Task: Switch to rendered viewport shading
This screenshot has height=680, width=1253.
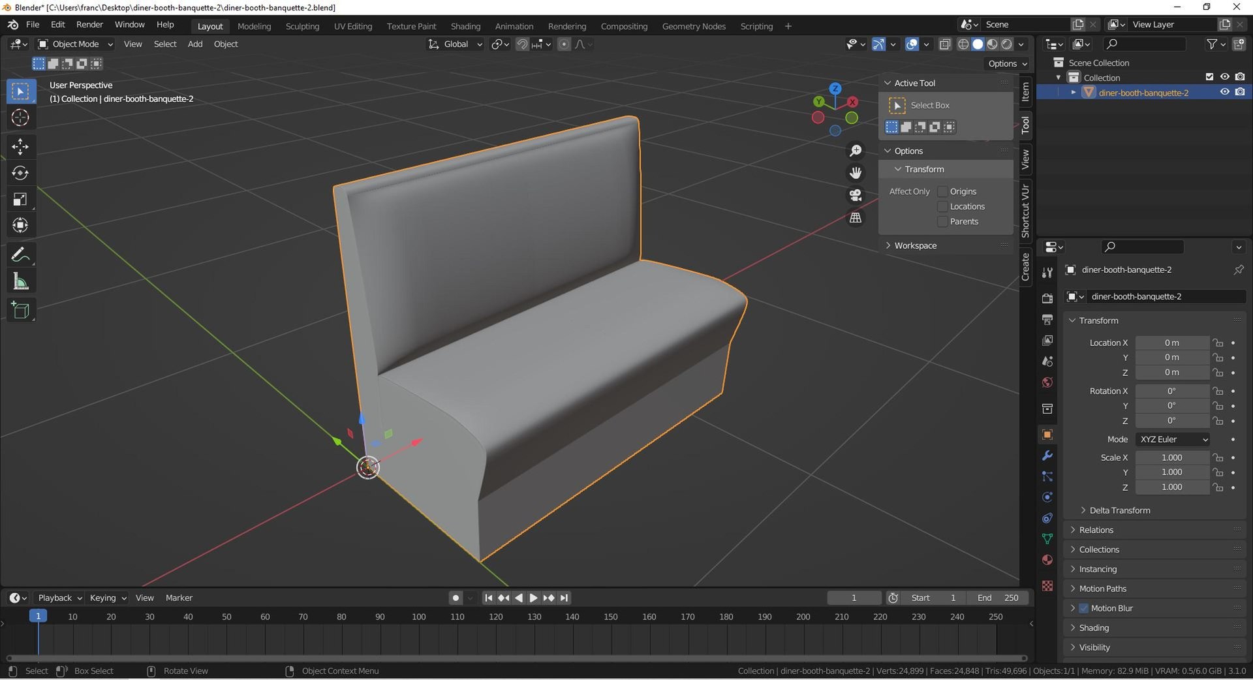Action: (1007, 44)
